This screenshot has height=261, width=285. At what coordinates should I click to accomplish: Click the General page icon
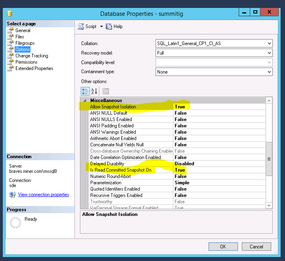(x=11, y=30)
